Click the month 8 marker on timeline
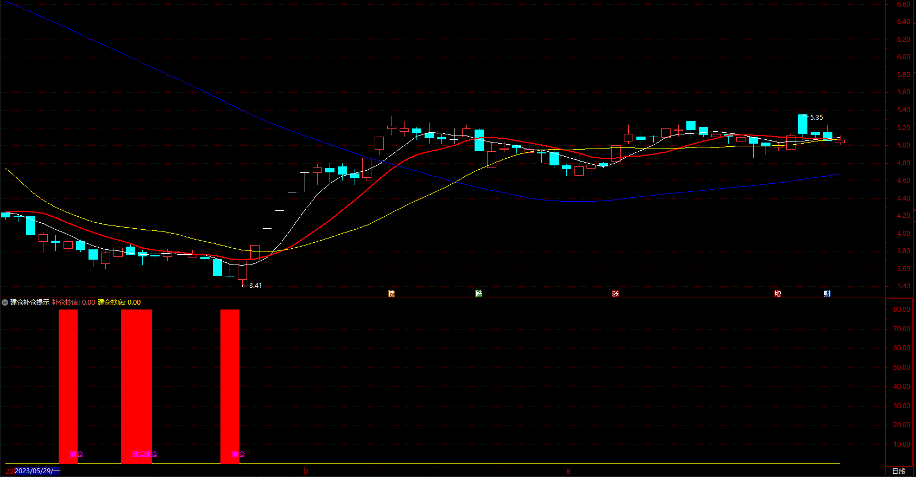 (x=568, y=472)
